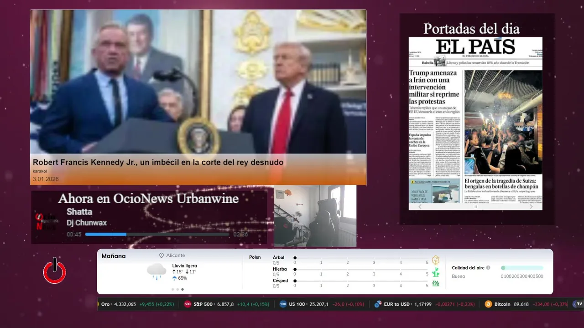Click the US 100 change −26,0 (−0,10%)
This screenshot has height=328, width=584.
[x=349, y=304]
